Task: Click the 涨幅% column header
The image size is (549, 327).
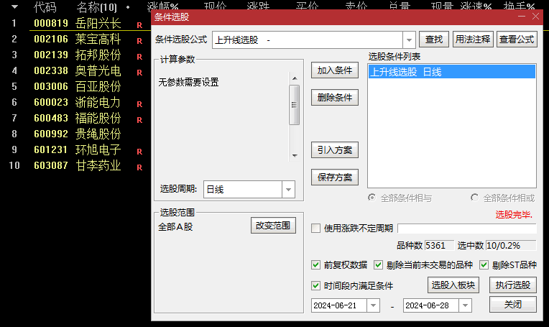Action: point(163,5)
